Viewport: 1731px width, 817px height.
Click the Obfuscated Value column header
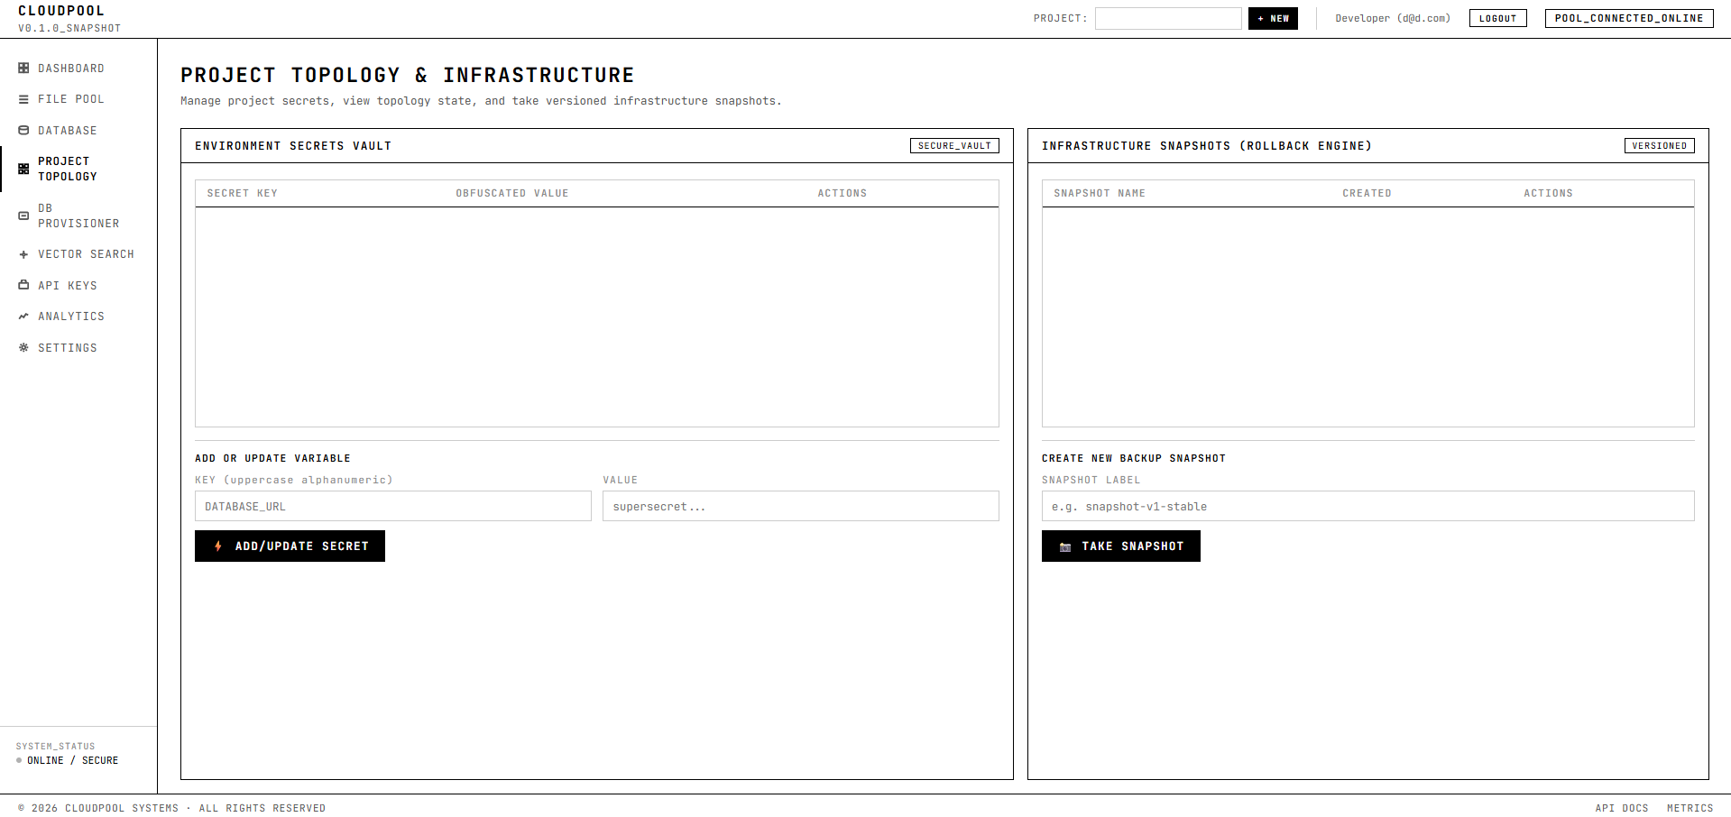click(x=512, y=193)
